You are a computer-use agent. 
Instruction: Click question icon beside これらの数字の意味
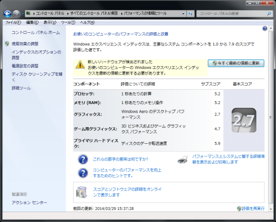pyautogui.click(x=83, y=159)
